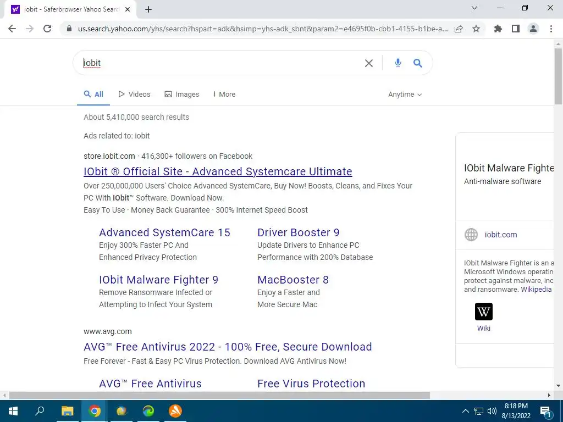Screen dimensions: 563x422
Task: Open iobit.com in the knowledge panel
Action: tap(501, 235)
